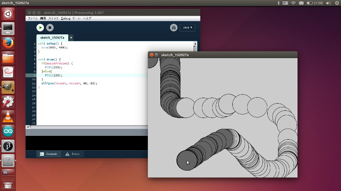Open the スケッチ (Sketch) menu
The height and width of the screenshot is (191, 341).
54,18
